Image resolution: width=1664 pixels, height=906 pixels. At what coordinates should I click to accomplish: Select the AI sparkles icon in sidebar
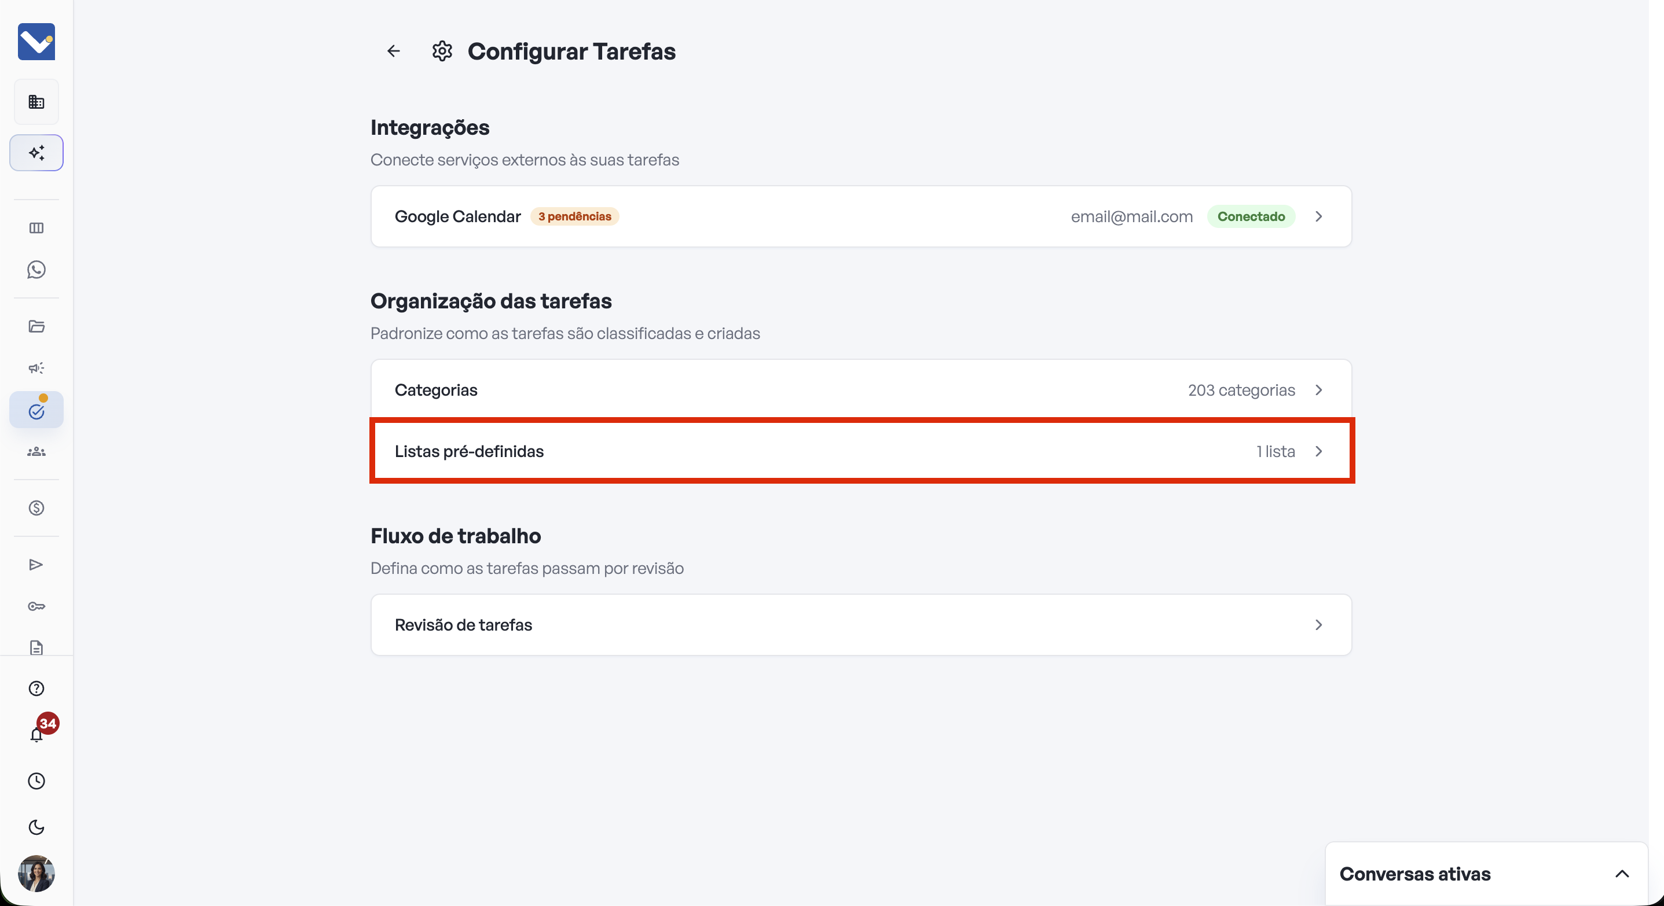click(36, 153)
